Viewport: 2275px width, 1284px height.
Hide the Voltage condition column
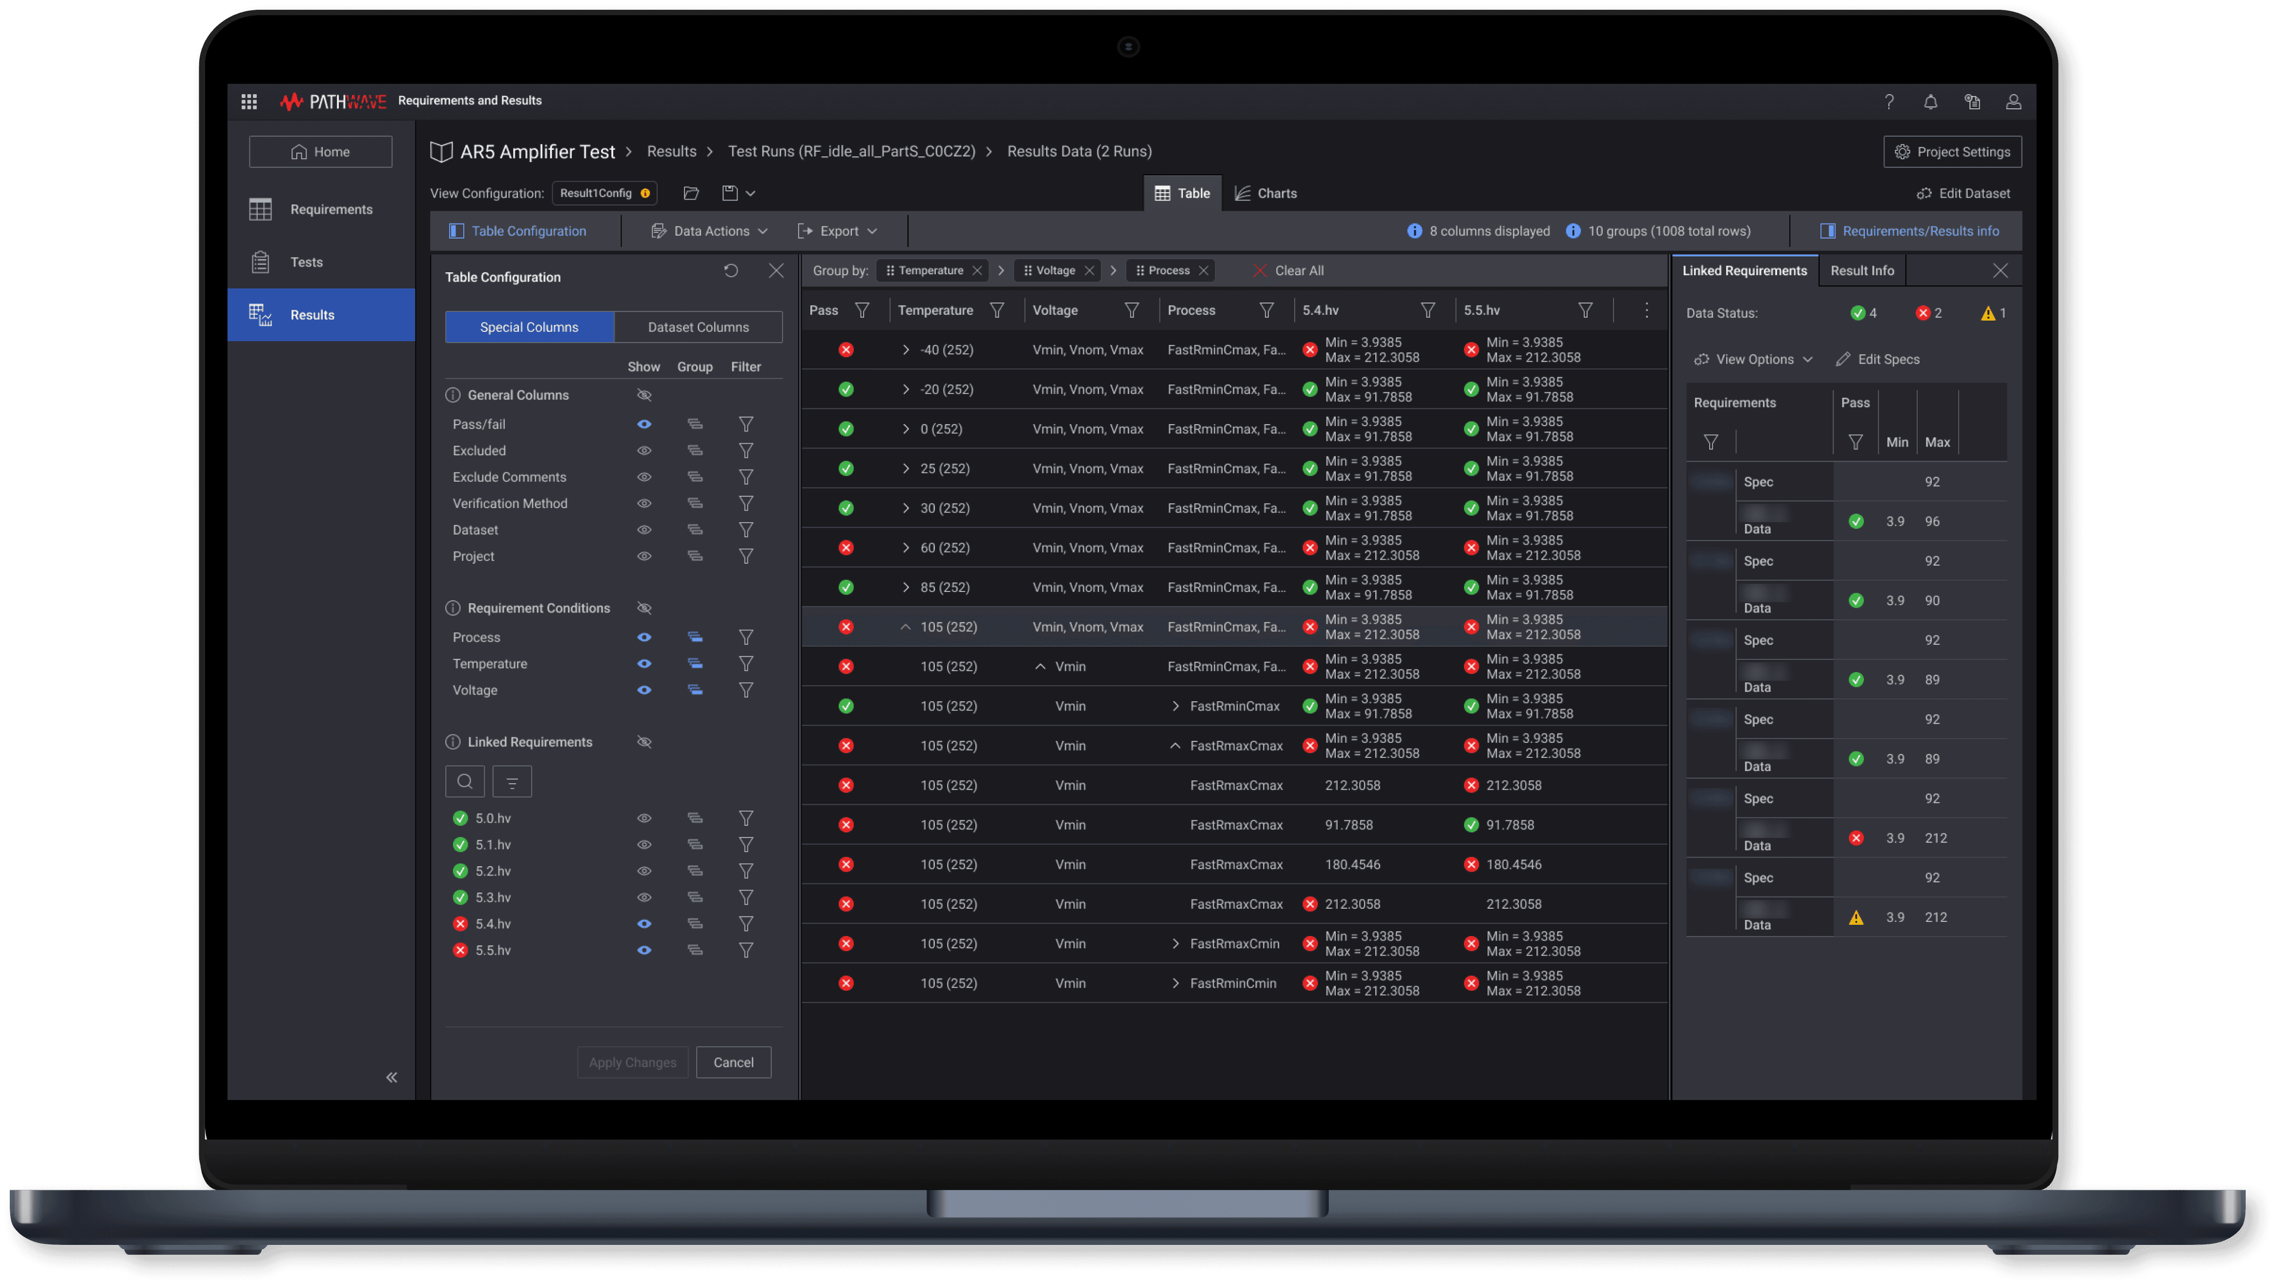[x=644, y=691]
